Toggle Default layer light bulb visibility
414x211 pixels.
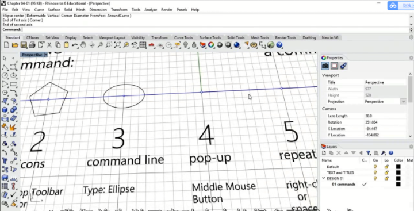[375, 167]
